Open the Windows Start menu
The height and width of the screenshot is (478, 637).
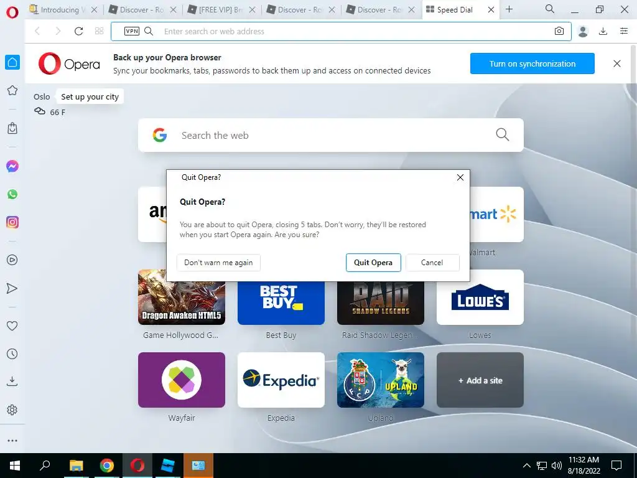15,466
